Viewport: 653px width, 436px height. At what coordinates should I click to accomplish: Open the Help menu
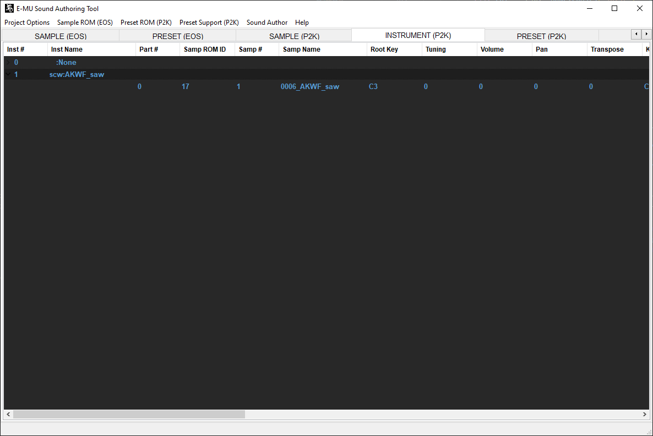click(x=302, y=23)
